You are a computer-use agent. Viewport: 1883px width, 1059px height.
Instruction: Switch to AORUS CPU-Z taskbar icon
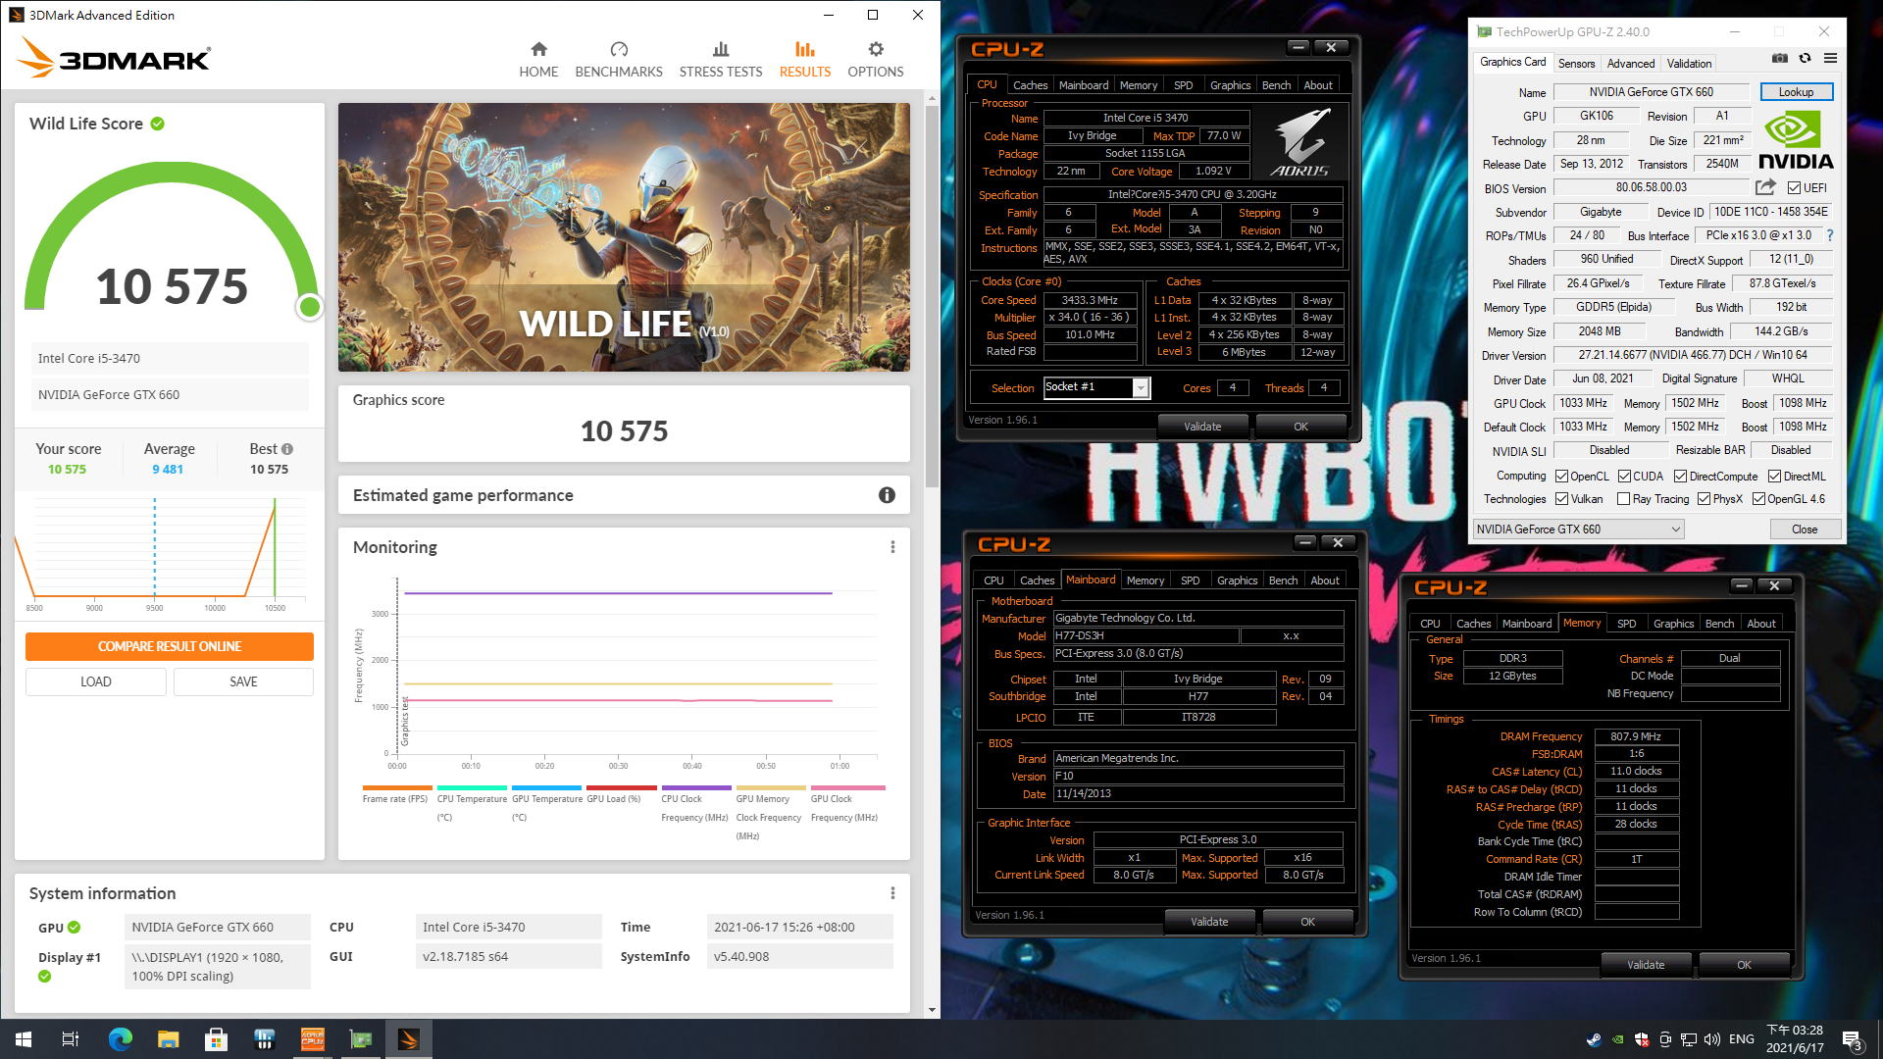click(x=312, y=1039)
